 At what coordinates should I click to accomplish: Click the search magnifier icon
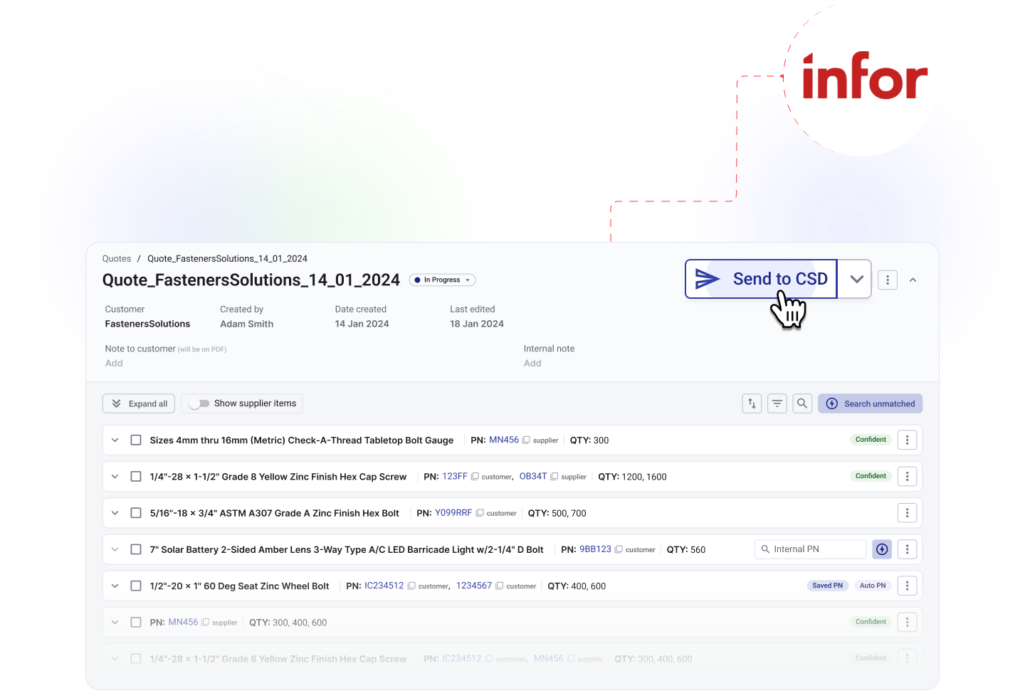(x=802, y=403)
